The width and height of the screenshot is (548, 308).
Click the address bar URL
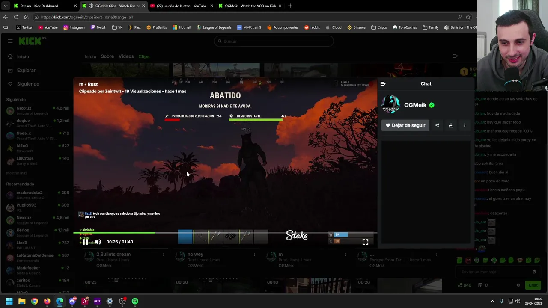87,17
